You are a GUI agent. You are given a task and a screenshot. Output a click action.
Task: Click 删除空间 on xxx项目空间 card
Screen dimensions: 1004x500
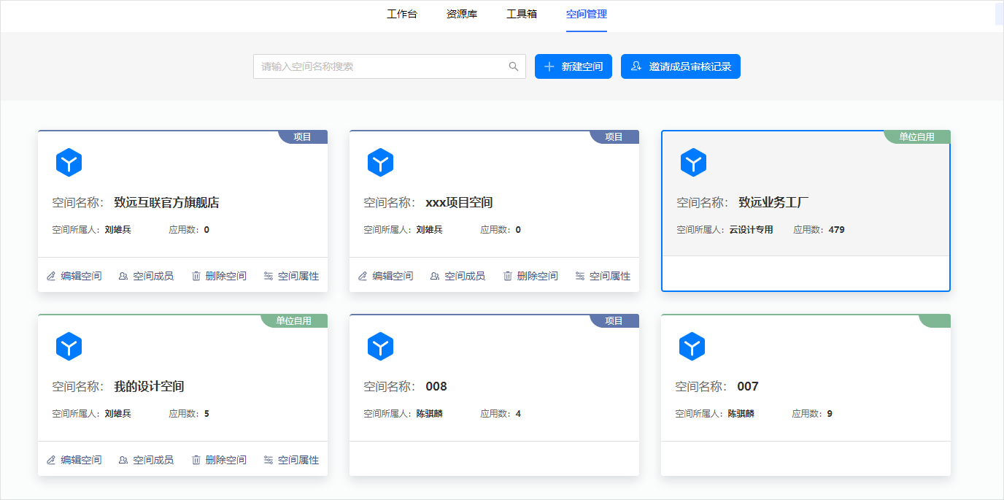click(530, 276)
